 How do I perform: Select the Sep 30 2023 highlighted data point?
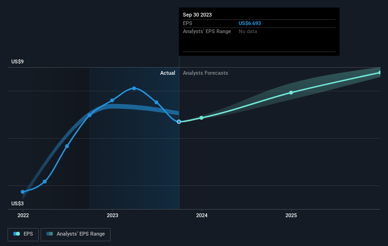pos(179,122)
